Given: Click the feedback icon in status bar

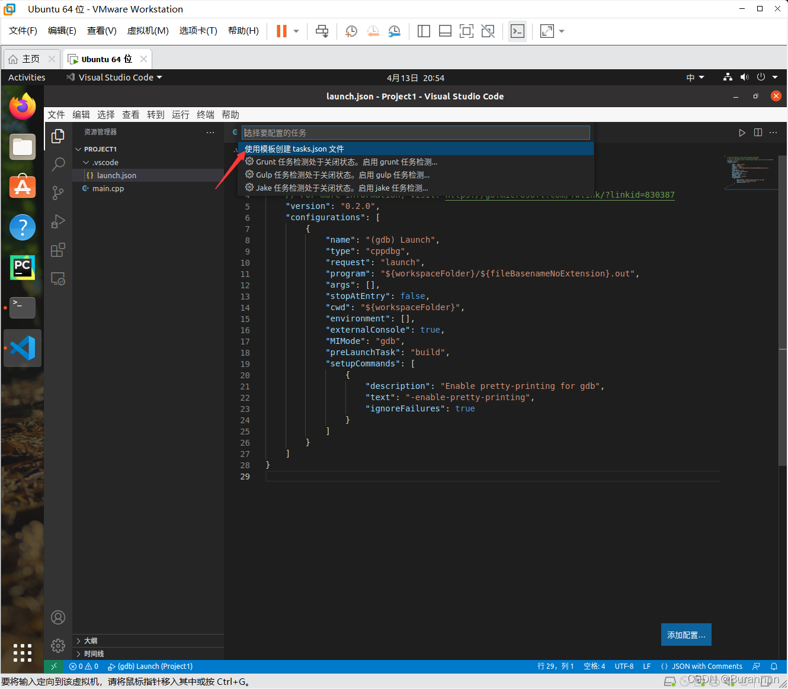Looking at the screenshot, I should [756, 667].
